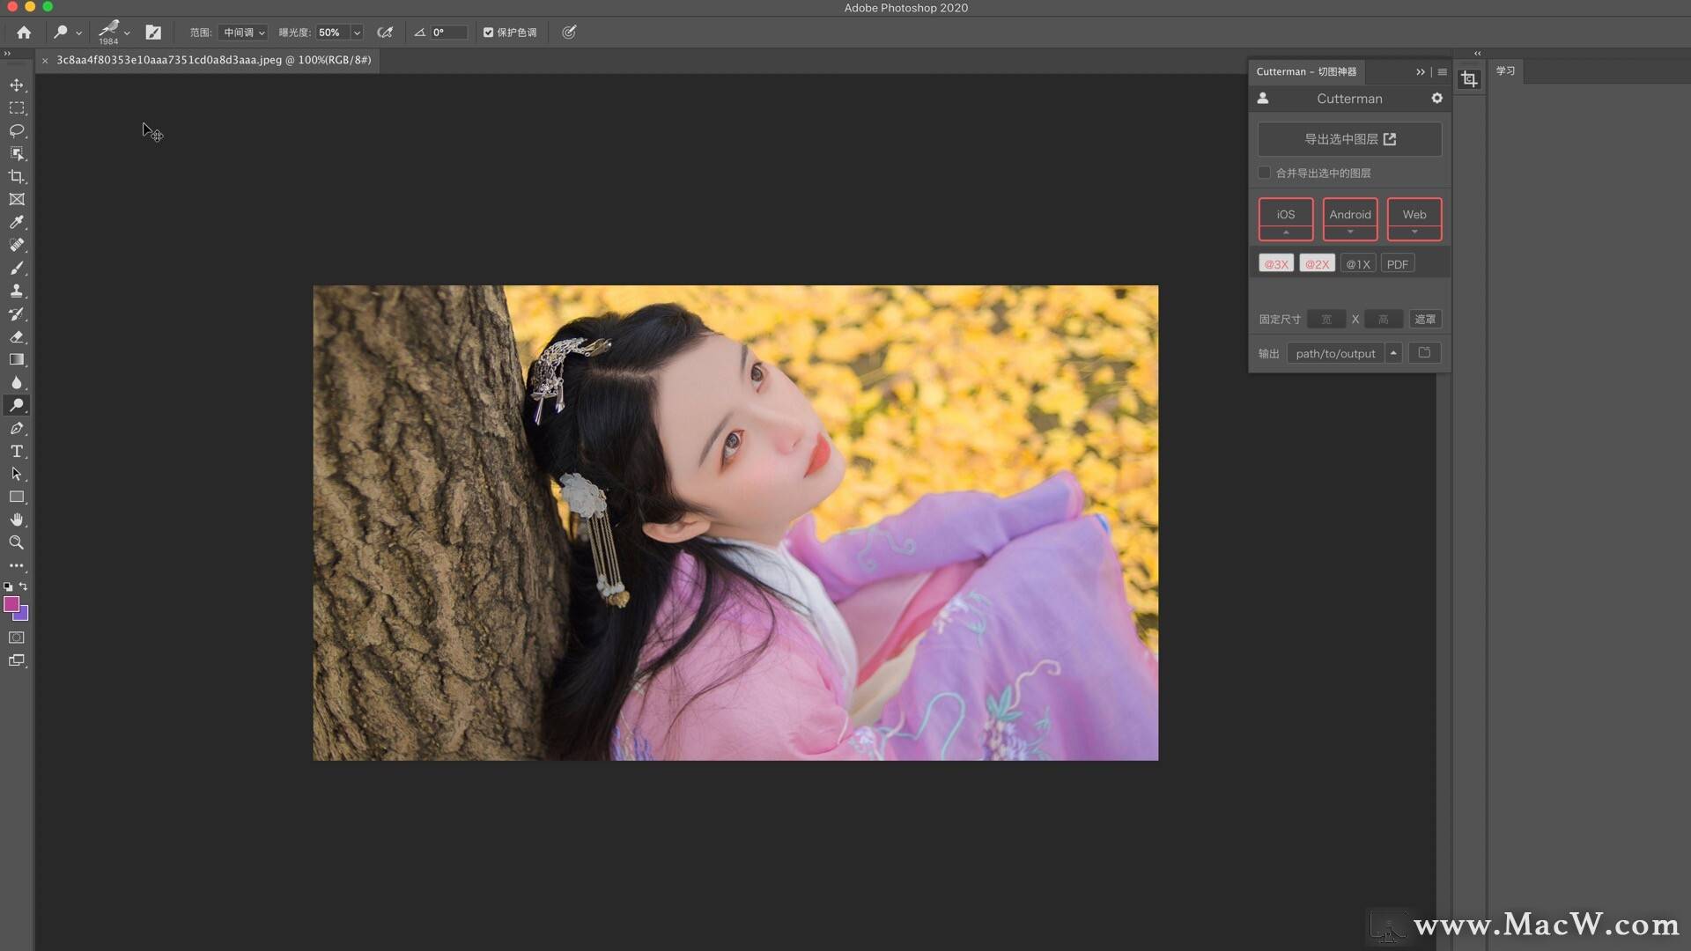This screenshot has width=1691, height=951.
Task: Click the 遮罩 mask button
Action: click(x=1425, y=320)
